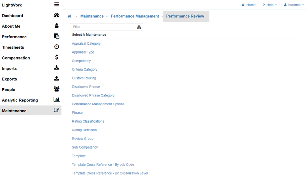Click the Home link in top bar
The image size is (307, 184).
[249, 5]
